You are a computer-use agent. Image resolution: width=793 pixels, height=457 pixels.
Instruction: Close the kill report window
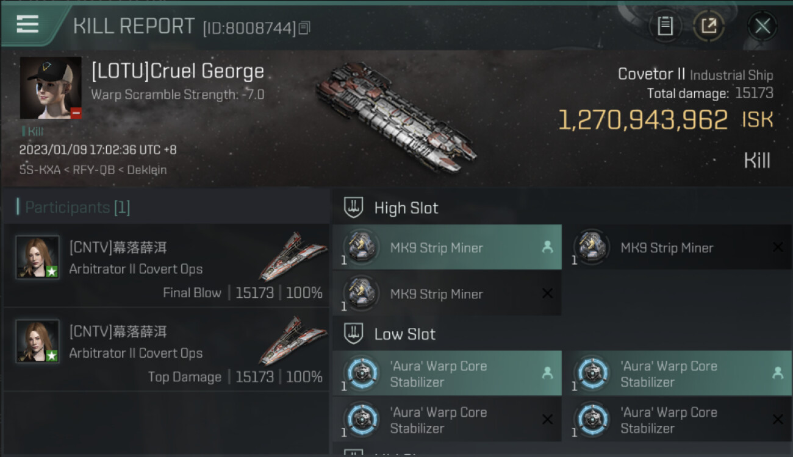tap(762, 26)
